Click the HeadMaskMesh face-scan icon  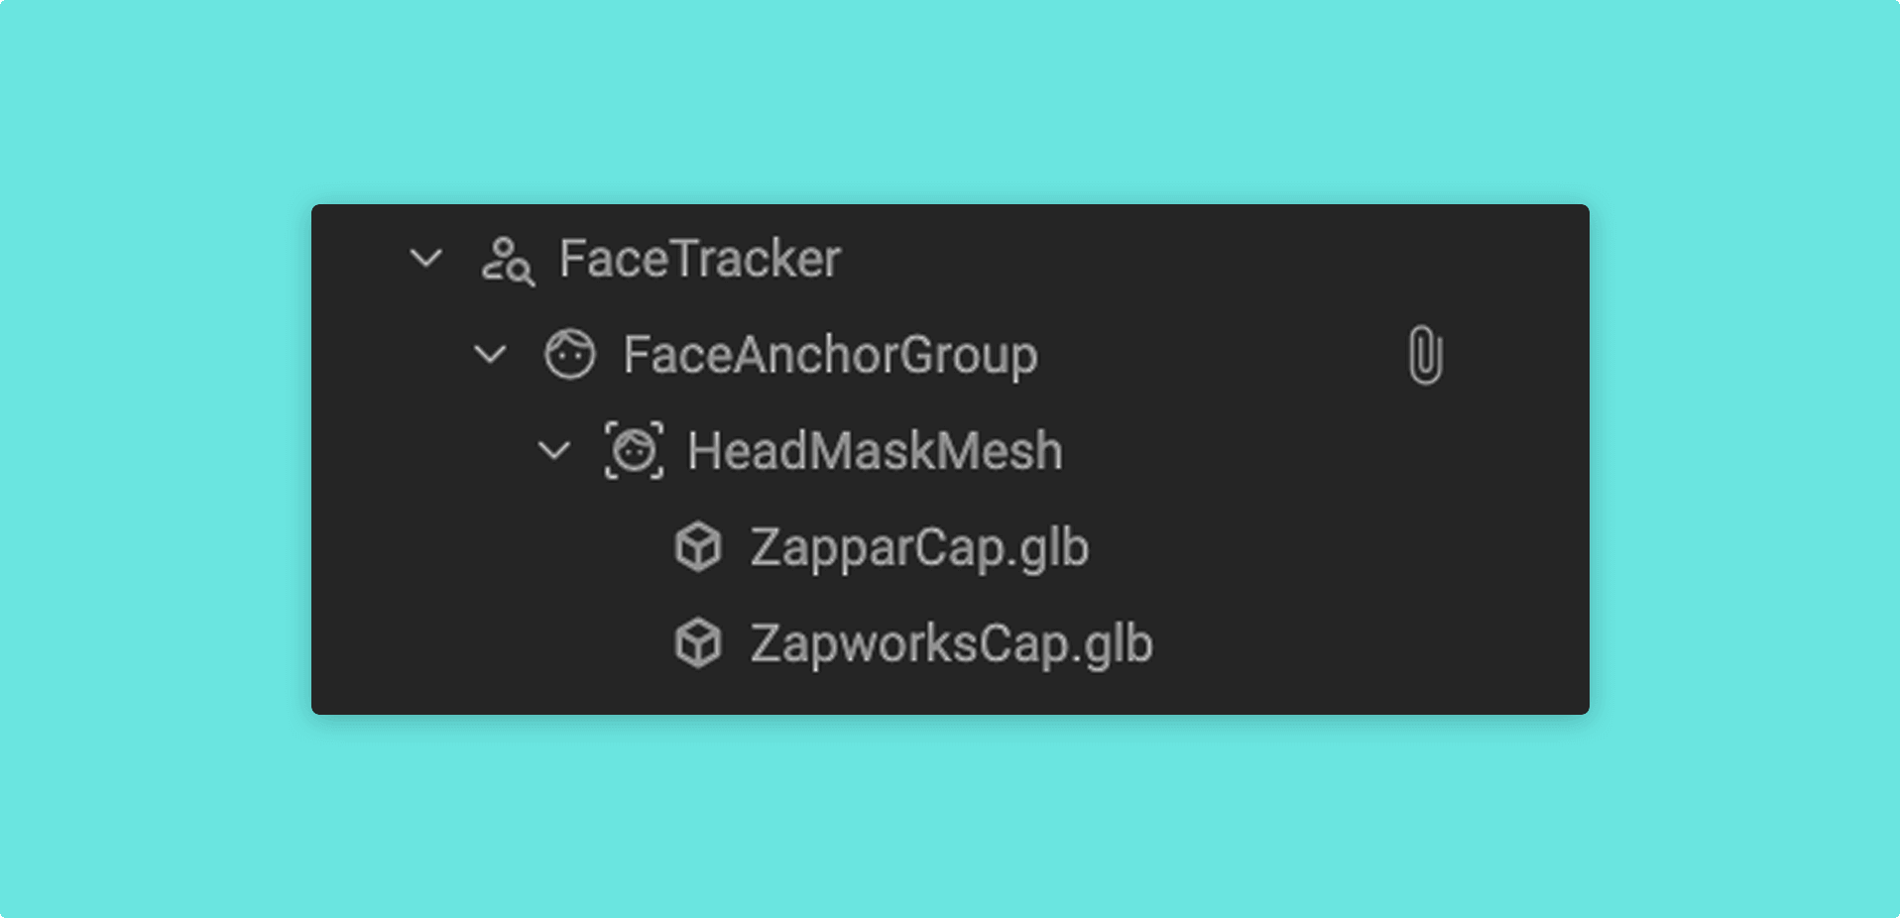(635, 451)
